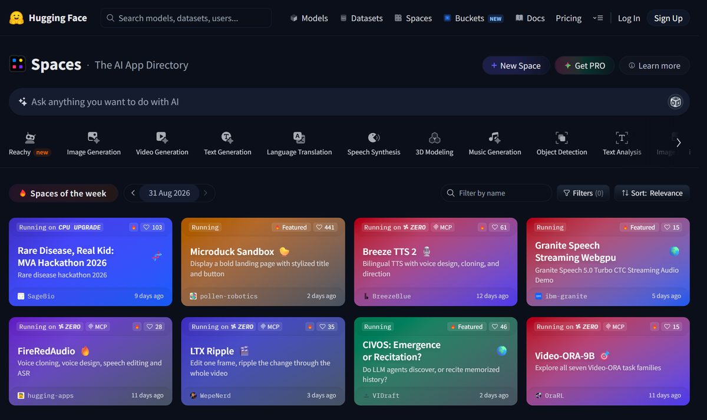Open the Speech Synthesis category icon
This screenshot has width=707, height=420.
coord(374,137)
